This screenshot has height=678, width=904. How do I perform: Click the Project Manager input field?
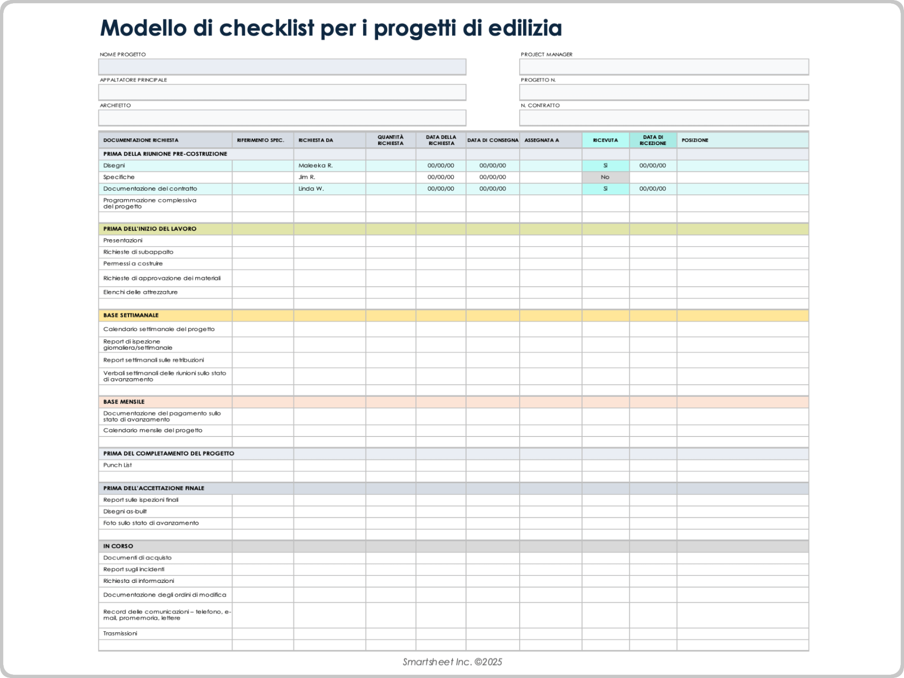(664, 67)
